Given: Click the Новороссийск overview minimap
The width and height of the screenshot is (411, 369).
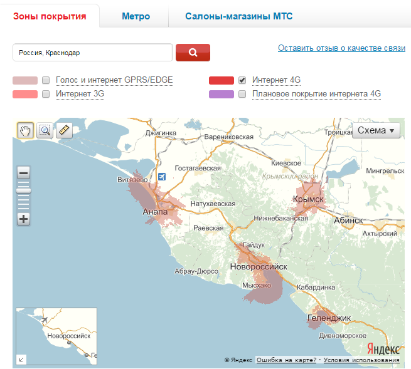Looking at the screenshot, I should [56, 336].
